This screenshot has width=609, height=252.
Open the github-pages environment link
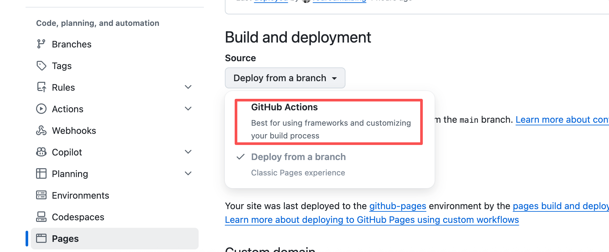click(x=398, y=206)
